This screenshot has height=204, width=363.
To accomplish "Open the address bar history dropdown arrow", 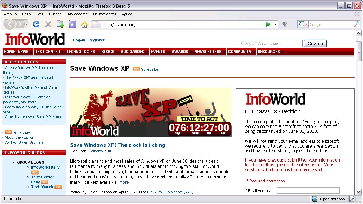I will 275,24.
